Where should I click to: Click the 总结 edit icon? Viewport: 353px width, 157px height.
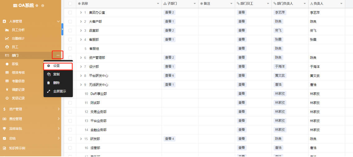(x=4, y=138)
